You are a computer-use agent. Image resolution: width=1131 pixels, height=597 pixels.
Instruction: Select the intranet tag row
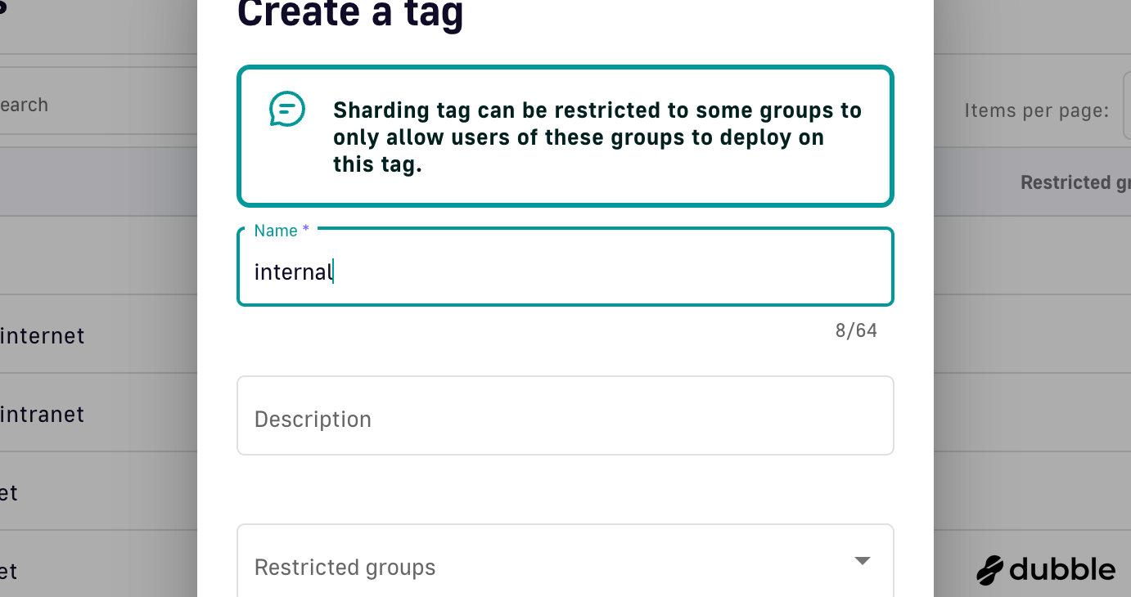pyautogui.click(x=98, y=415)
